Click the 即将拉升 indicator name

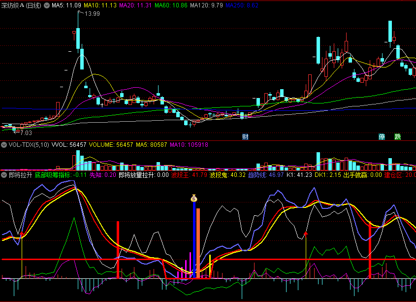[20, 175]
